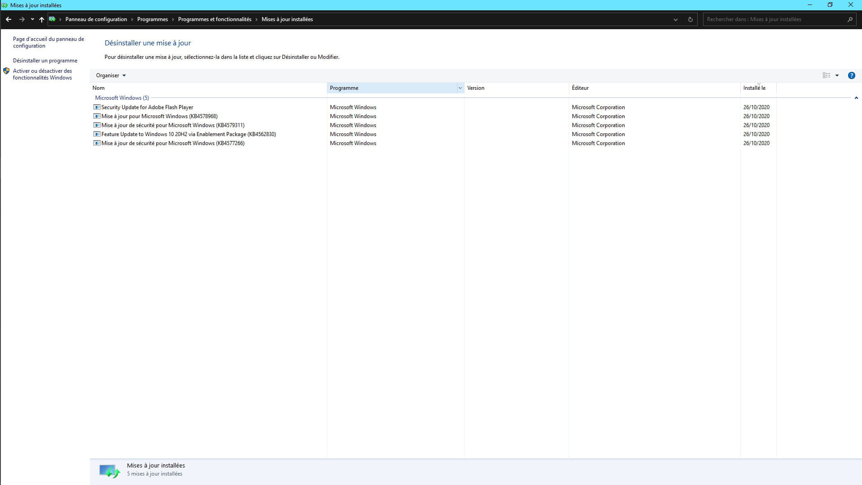Open the Organiser menu
Screen dimensions: 862x485
111,75
